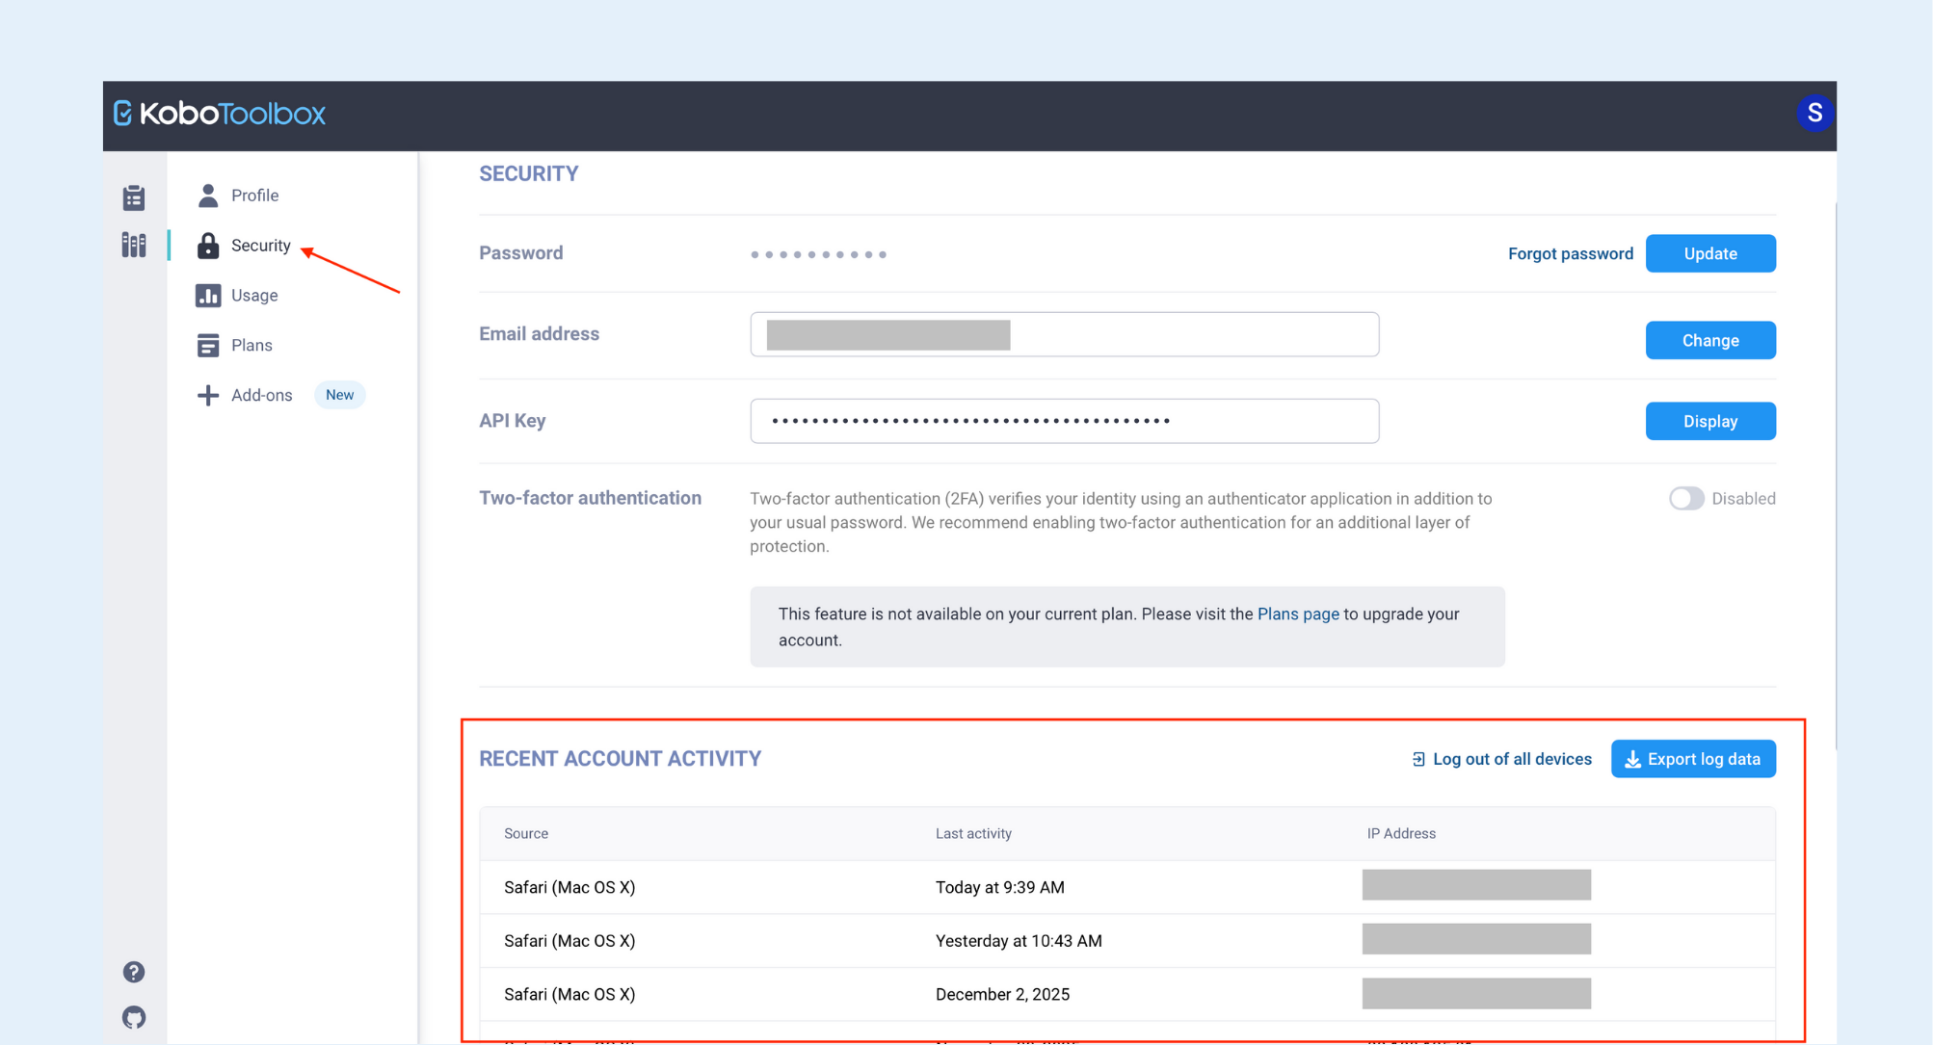This screenshot has height=1045, width=1933.
Task: Click the Source column header
Action: (x=526, y=833)
